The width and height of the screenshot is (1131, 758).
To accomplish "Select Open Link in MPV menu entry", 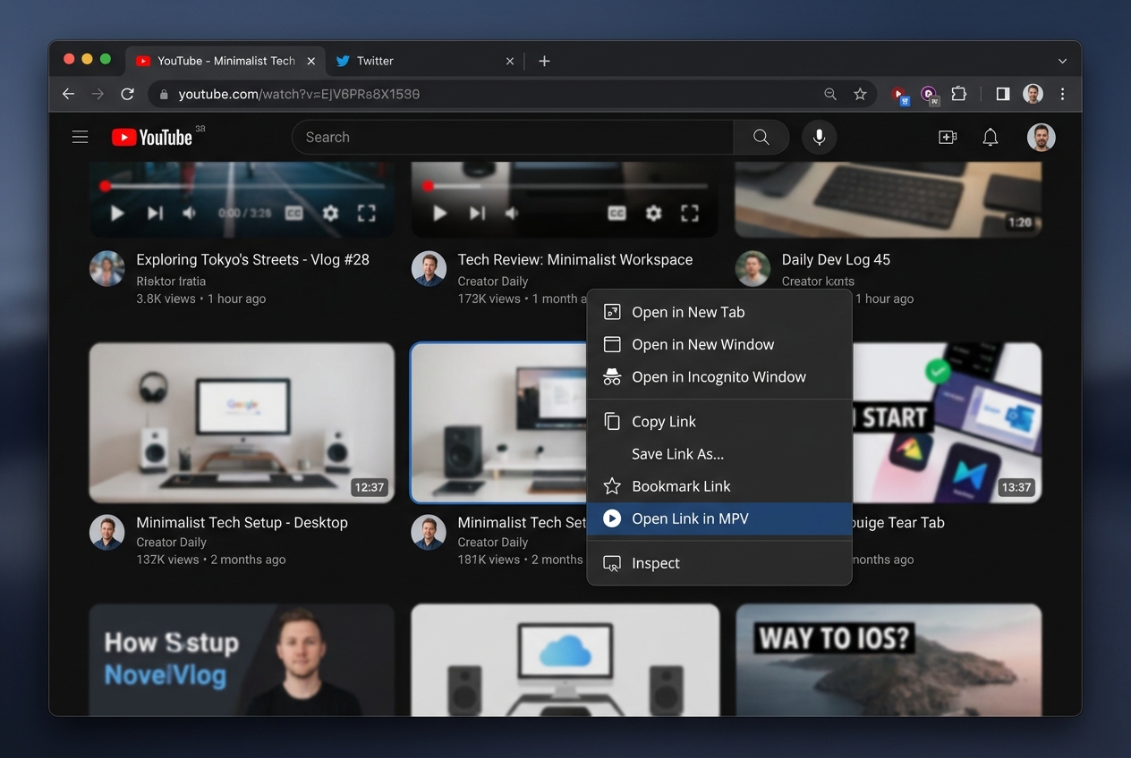I will pyautogui.click(x=719, y=518).
